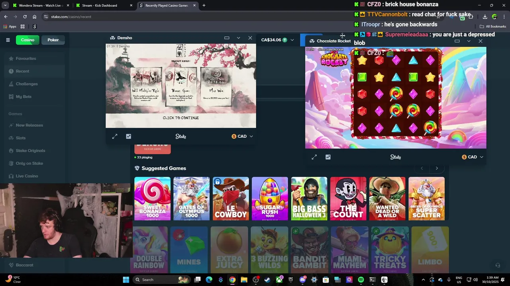Open the Stake hamburger menu
Image resolution: width=510 pixels, height=286 pixels.
8,40
